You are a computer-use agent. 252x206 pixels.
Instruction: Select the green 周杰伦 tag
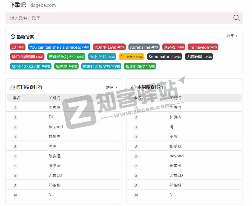tap(66, 66)
